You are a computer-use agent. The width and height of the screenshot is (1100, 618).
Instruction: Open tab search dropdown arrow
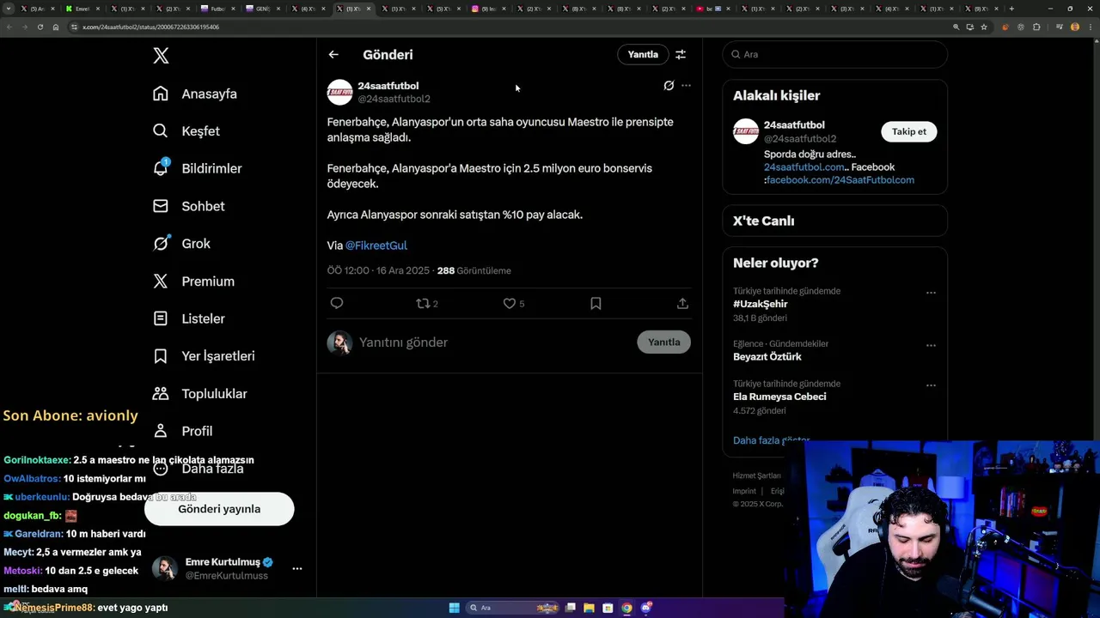coord(9,9)
